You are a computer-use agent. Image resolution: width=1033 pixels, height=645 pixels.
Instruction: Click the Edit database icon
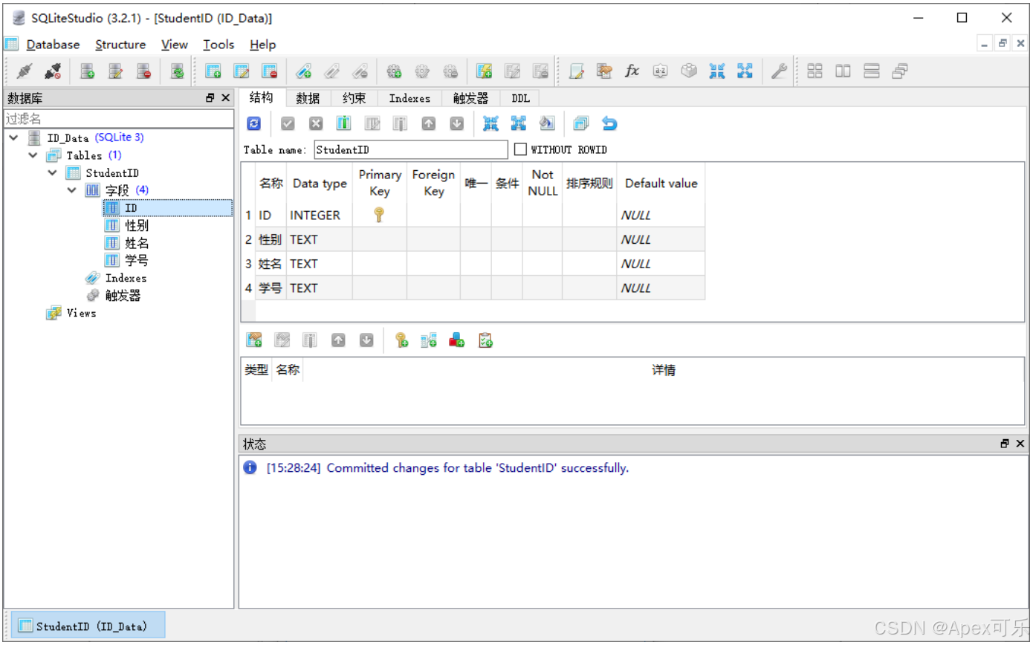coord(116,71)
